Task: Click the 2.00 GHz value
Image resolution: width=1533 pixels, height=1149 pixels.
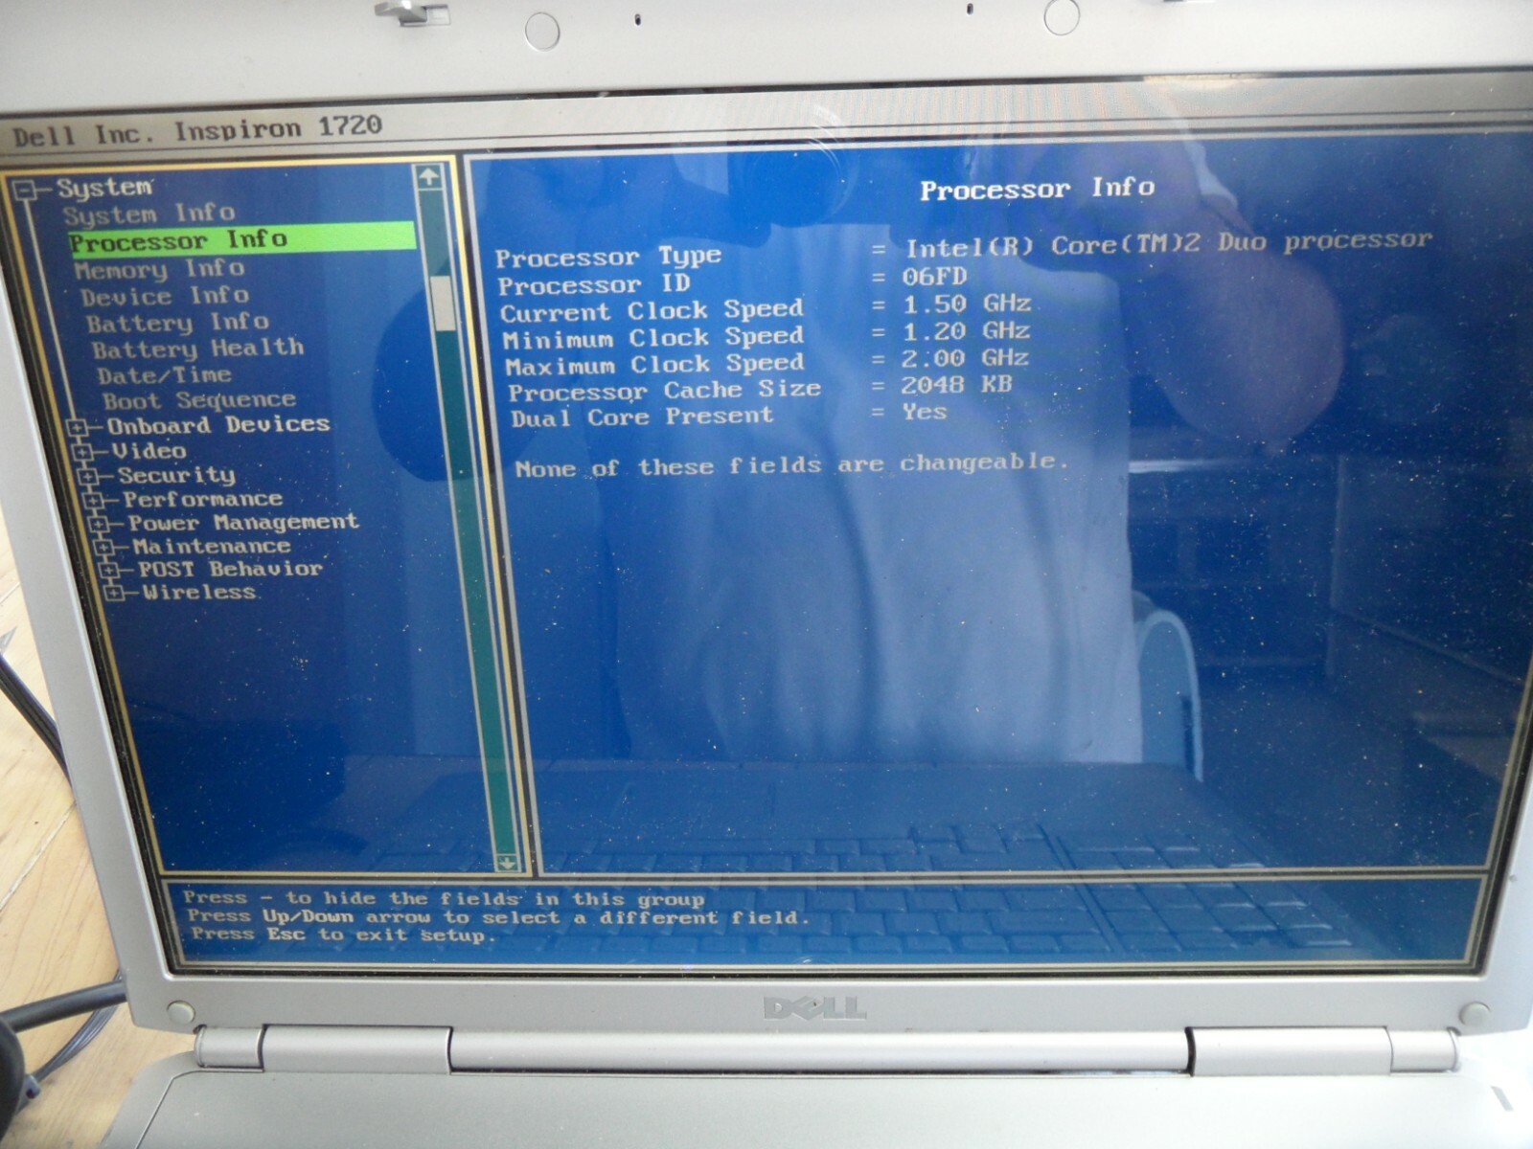Action: [965, 358]
